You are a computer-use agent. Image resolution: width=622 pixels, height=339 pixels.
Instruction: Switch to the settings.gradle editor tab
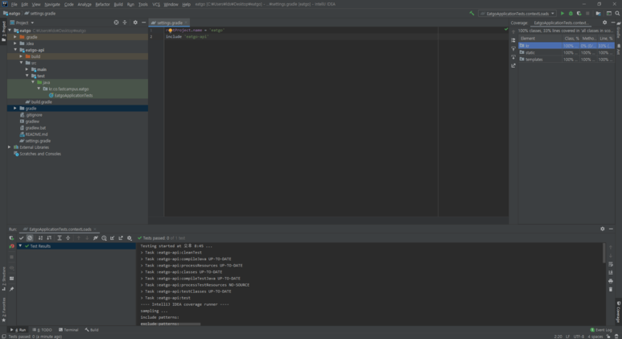click(169, 23)
